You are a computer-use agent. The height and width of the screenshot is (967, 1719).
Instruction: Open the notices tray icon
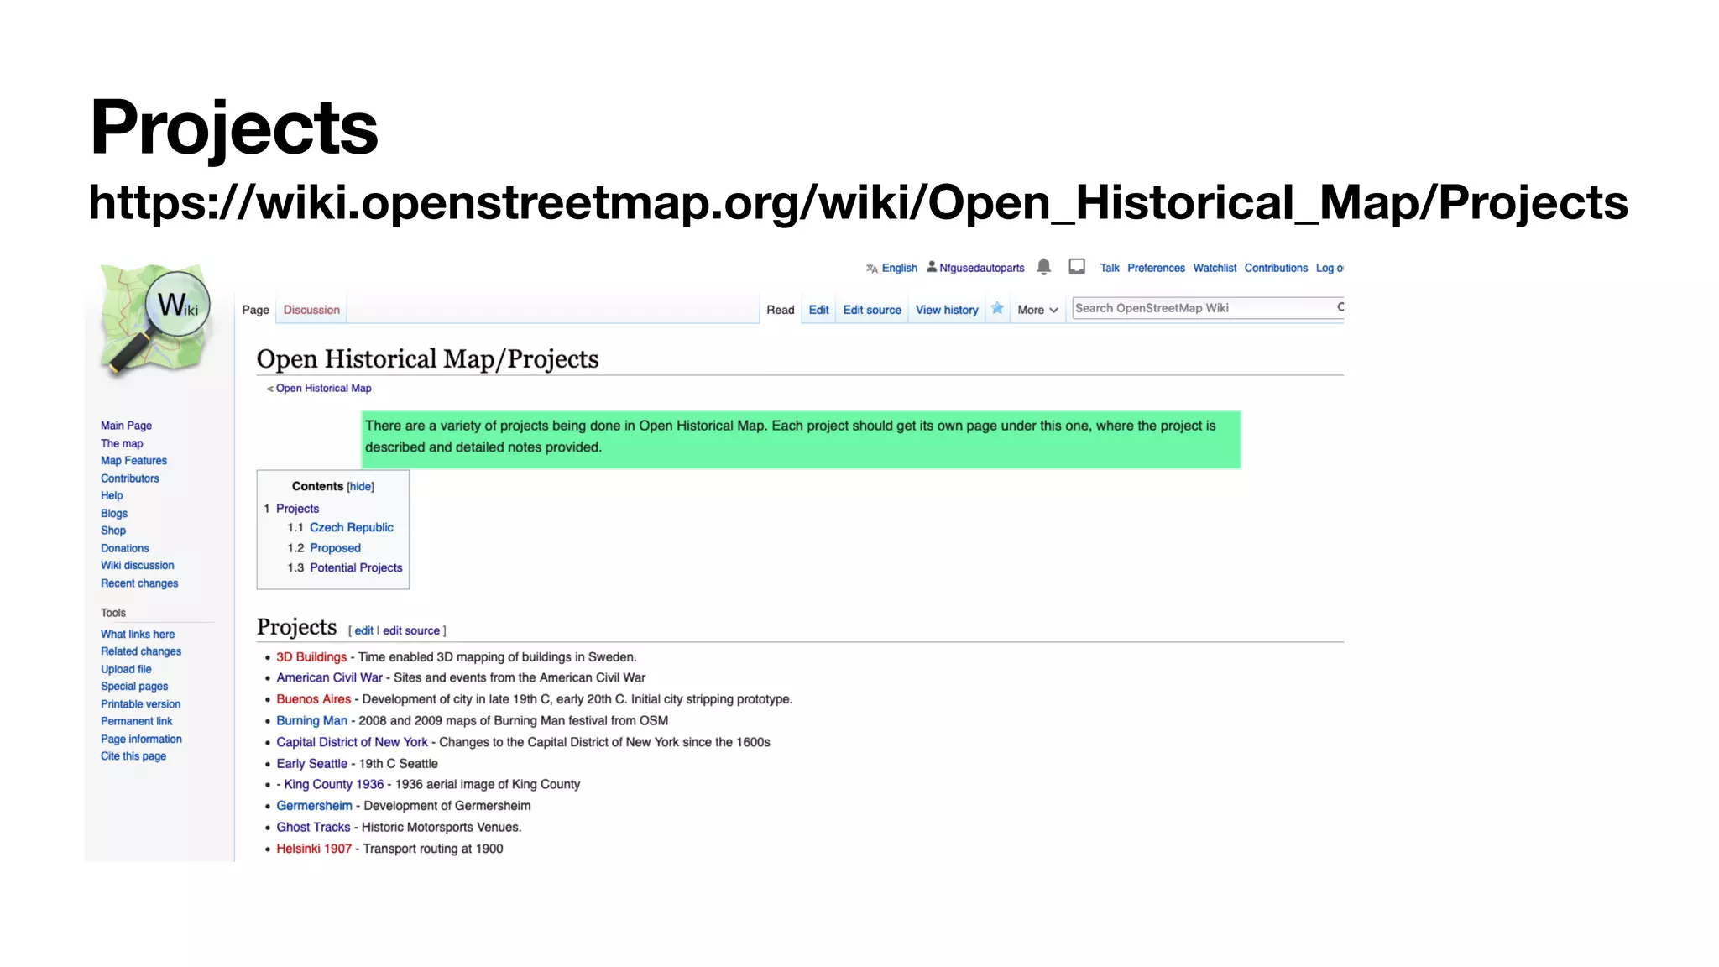coord(1077,267)
